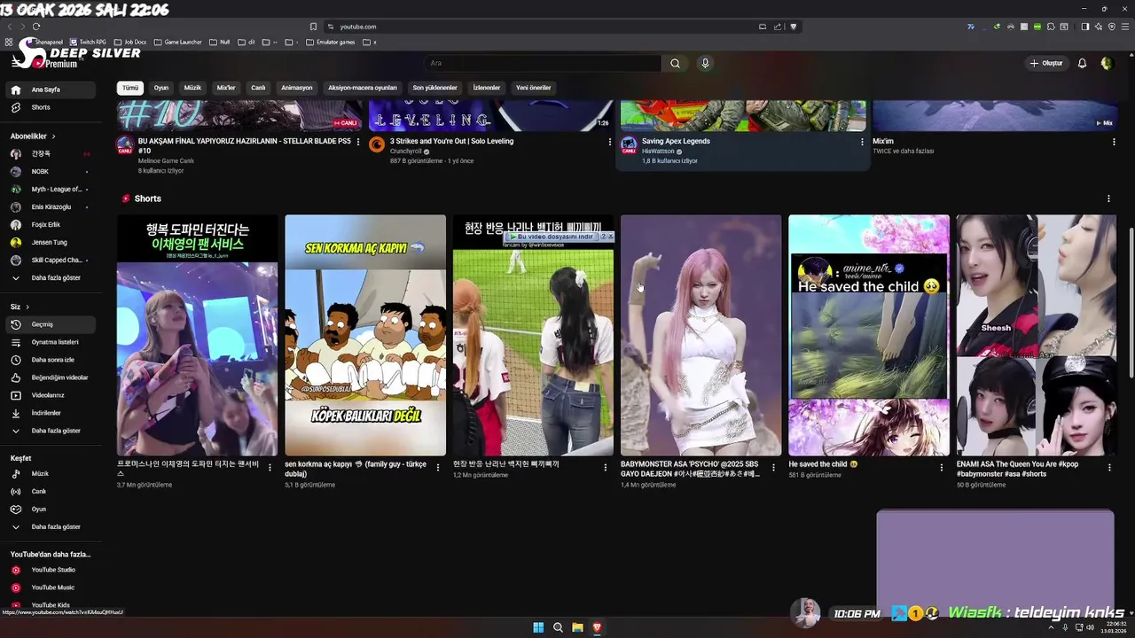Screen dimensions: 1135x638
Task: Open YouTube Studio link
Action: 51,570
